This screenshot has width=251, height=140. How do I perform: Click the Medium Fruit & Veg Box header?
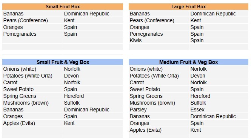pyautogui.click(x=188, y=62)
